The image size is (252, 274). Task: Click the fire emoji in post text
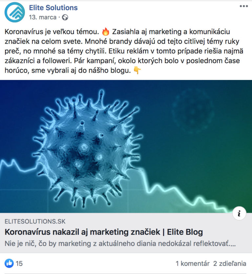point(105,32)
